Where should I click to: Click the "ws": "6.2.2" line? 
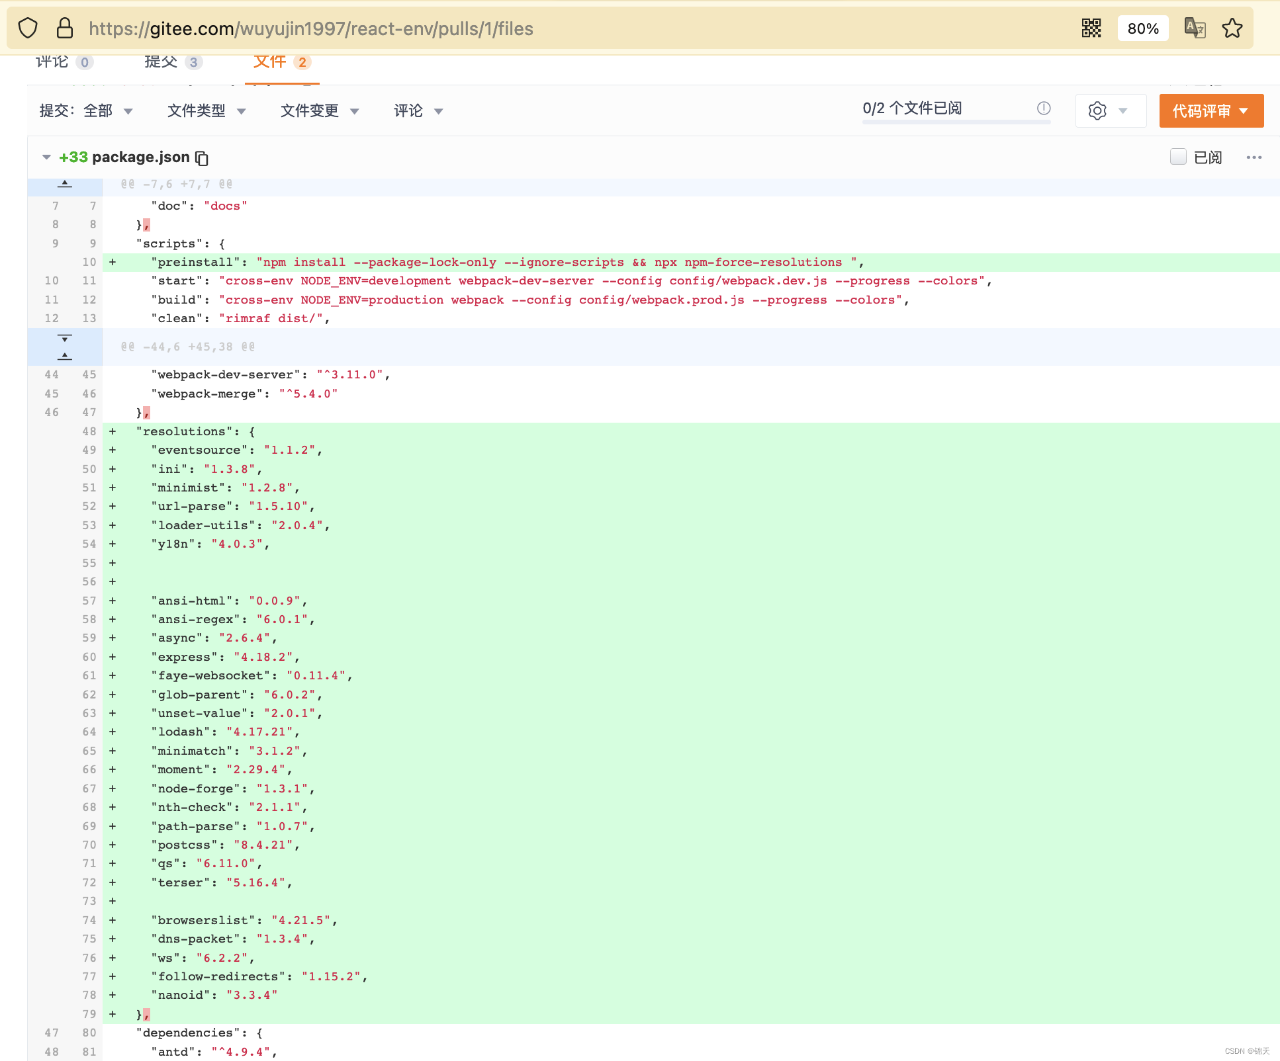tap(203, 958)
